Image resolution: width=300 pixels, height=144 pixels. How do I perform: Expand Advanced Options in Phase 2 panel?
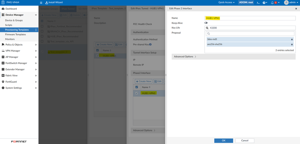pos(234,57)
